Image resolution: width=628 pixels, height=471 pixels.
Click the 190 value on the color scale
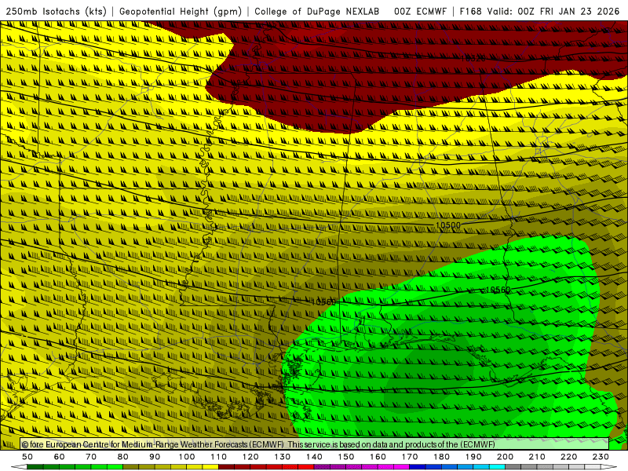pyautogui.click(x=473, y=457)
